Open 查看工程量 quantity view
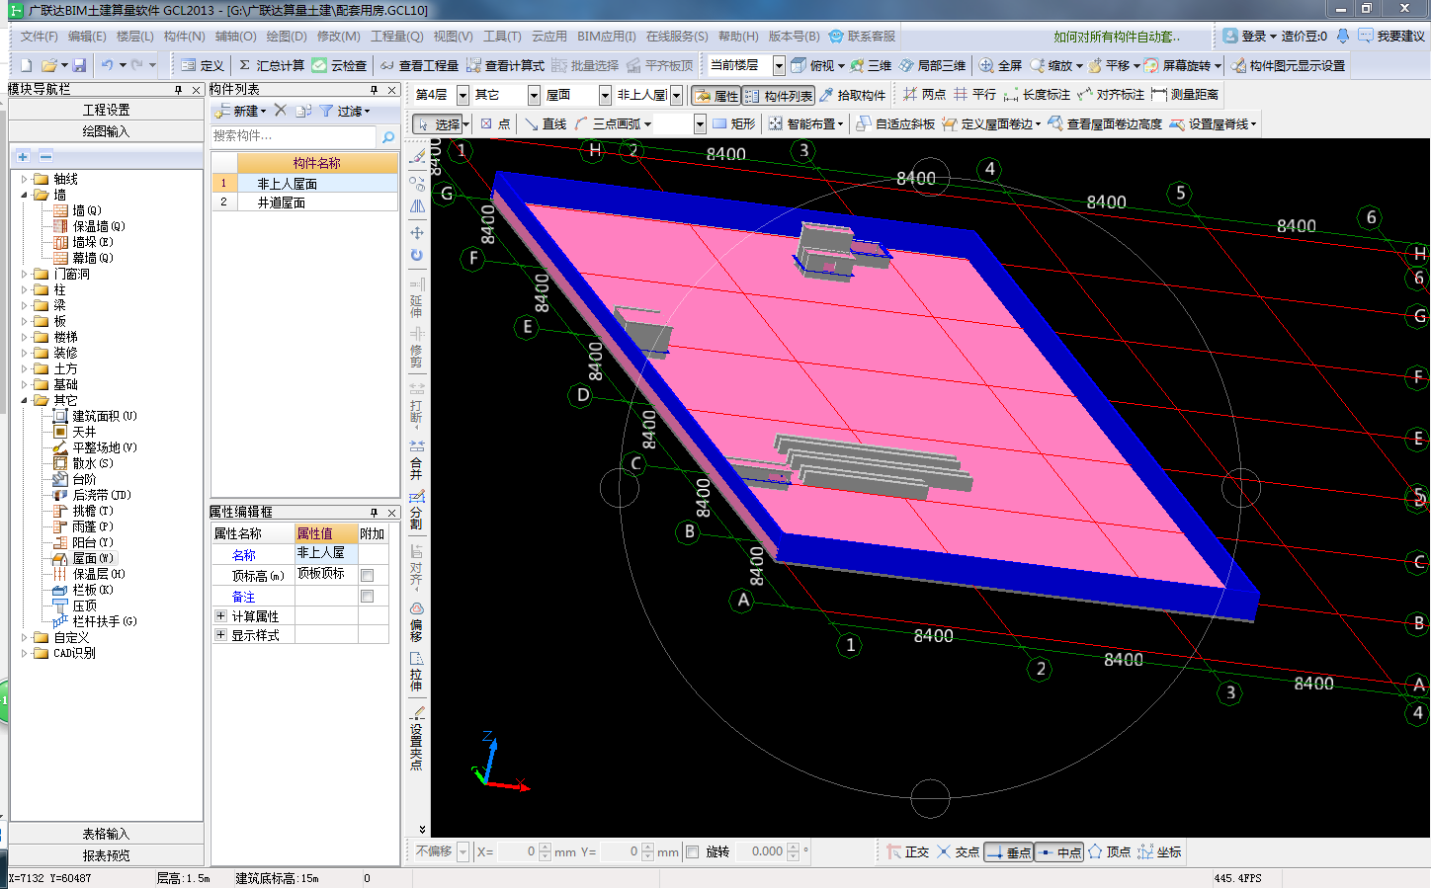 [x=419, y=65]
